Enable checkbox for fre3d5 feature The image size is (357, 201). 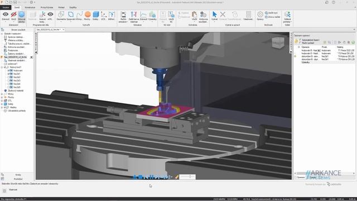click(x=8, y=87)
